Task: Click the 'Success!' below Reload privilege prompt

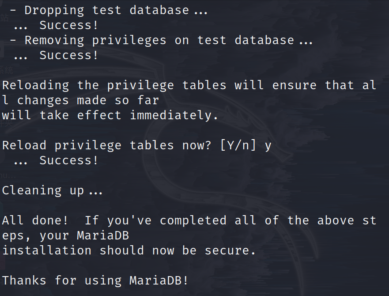Action: (69, 160)
